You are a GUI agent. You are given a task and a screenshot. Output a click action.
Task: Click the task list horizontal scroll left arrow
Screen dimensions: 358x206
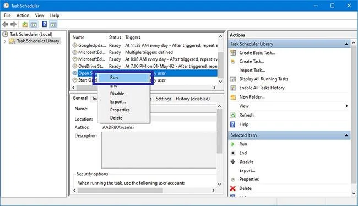[73, 88]
